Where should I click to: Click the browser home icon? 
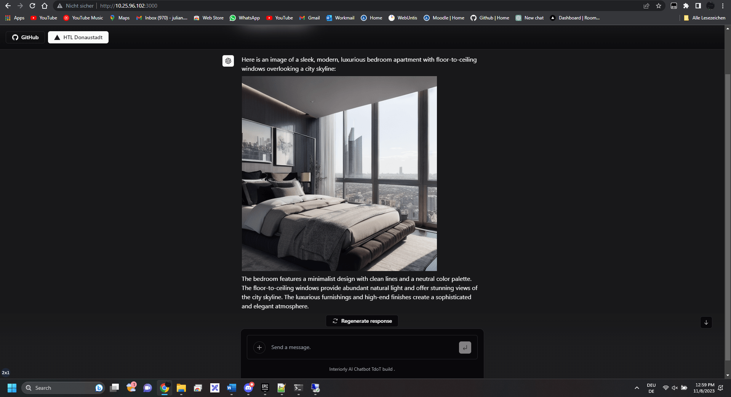point(45,6)
